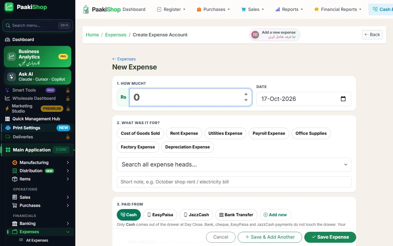Click the PaakiShop logo icon in sidebar
The width and height of the screenshot is (393, 246).
pos(9,7)
